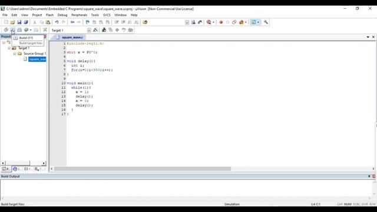Click the Pack Installer icon
Viewport: 377px width, 212px height.
coord(131,30)
